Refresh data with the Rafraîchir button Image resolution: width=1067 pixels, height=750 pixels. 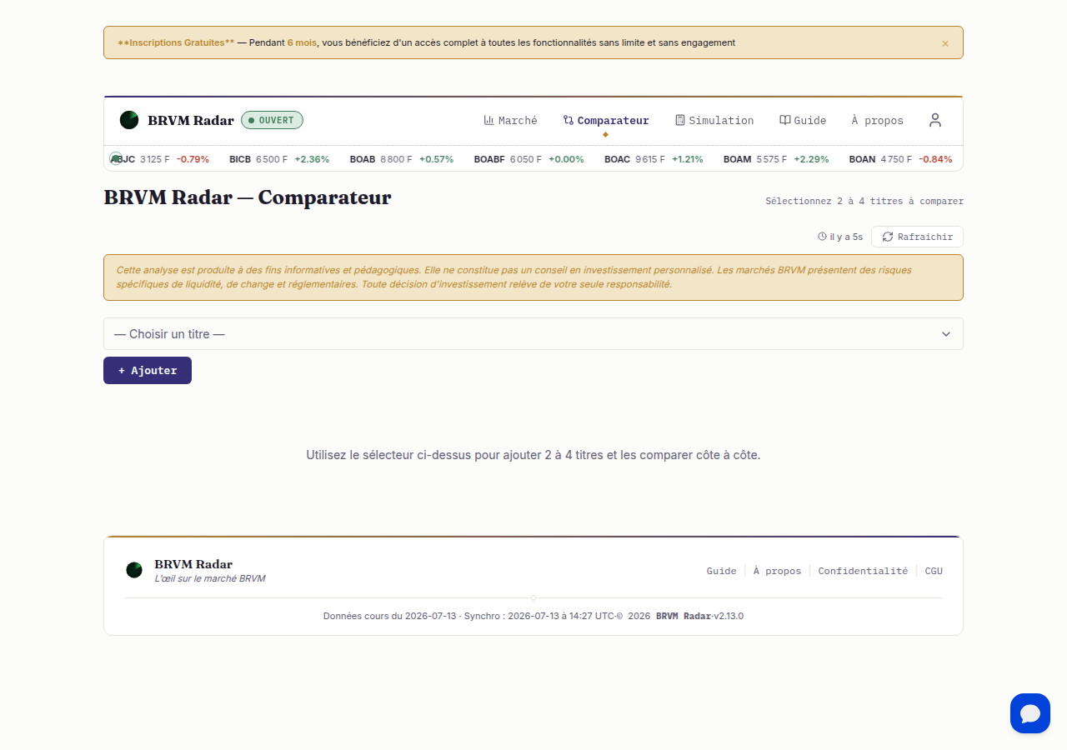[x=917, y=237]
